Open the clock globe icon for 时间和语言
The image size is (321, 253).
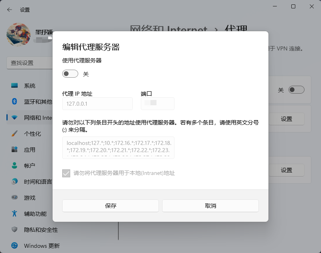click(x=14, y=181)
